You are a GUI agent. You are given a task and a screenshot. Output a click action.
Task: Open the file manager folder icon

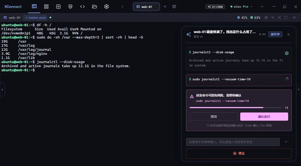(94, 7)
